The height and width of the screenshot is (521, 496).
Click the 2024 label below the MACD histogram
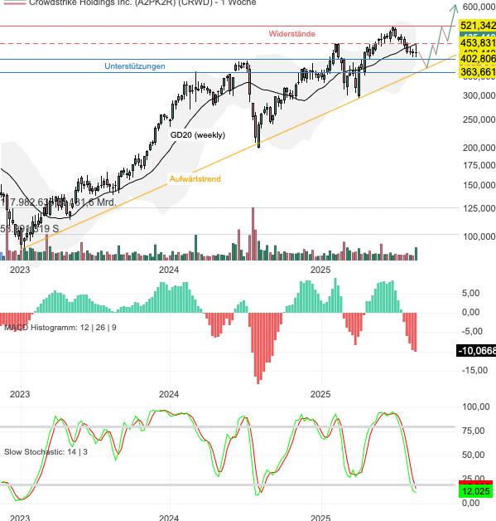[169, 394]
